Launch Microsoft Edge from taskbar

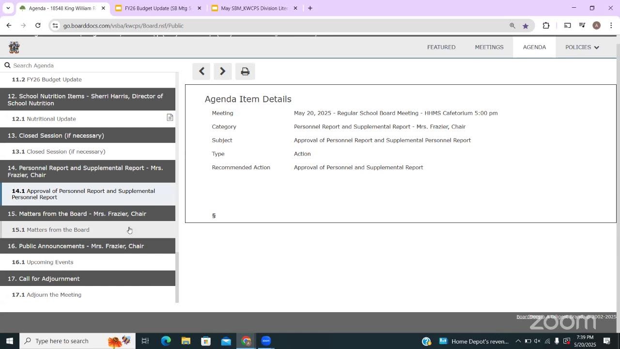pyautogui.click(x=166, y=341)
